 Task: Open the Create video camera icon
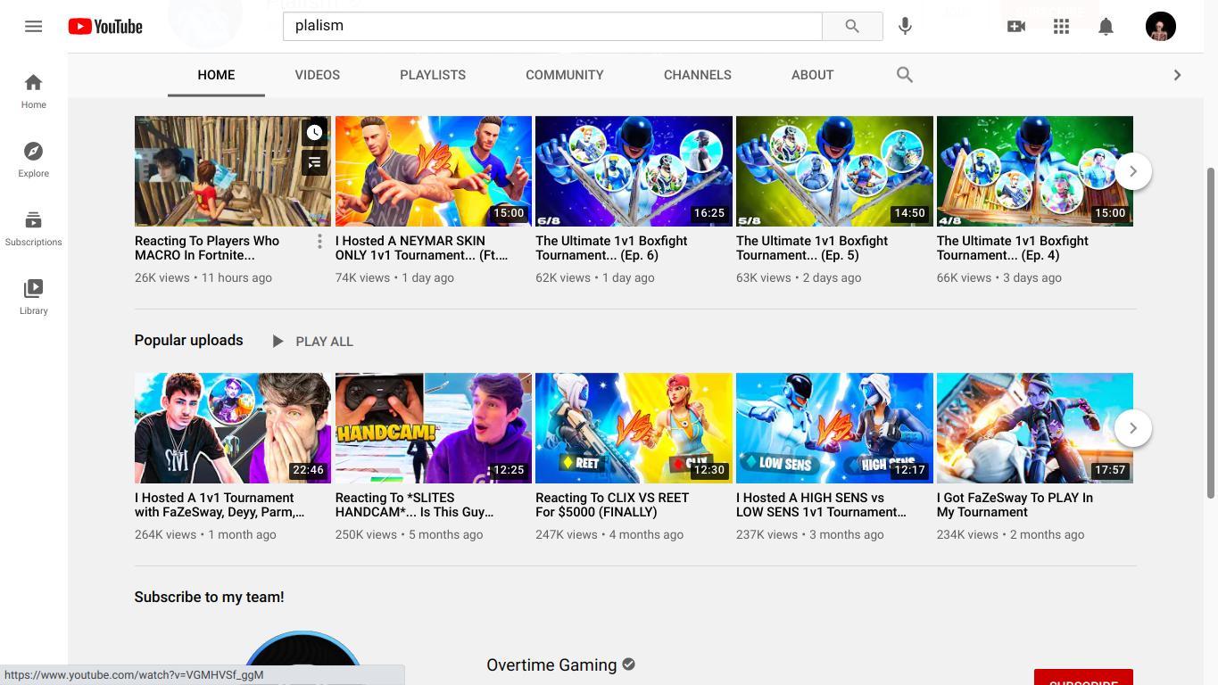click(1016, 26)
